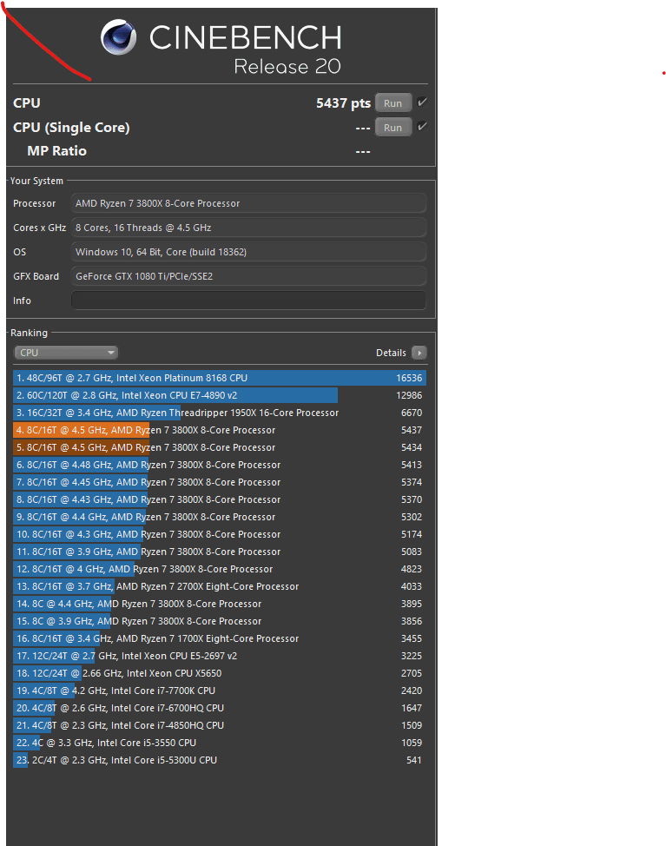Select ranking row 7 at 4.45 GHz
This screenshot has height=846, width=666.
tap(220, 482)
